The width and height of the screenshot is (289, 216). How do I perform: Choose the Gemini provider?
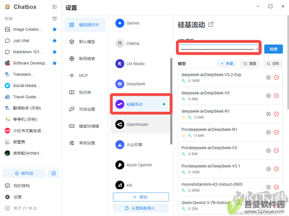click(x=140, y=24)
